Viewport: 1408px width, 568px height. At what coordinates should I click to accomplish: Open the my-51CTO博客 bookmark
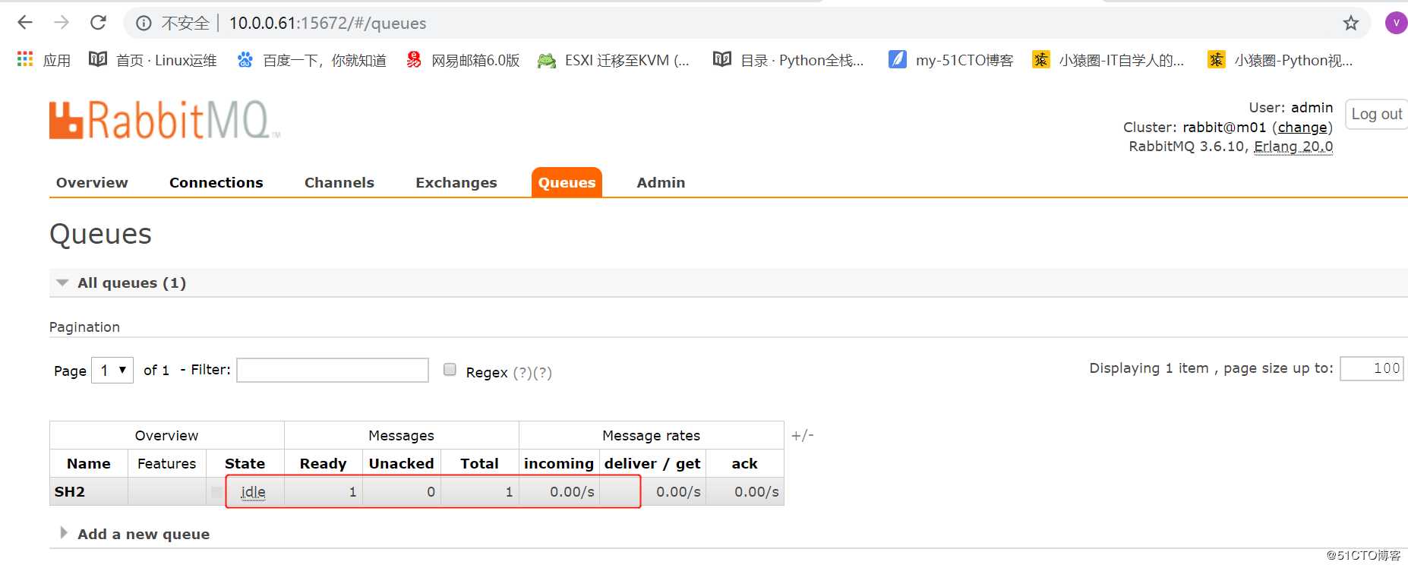click(951, 60)
